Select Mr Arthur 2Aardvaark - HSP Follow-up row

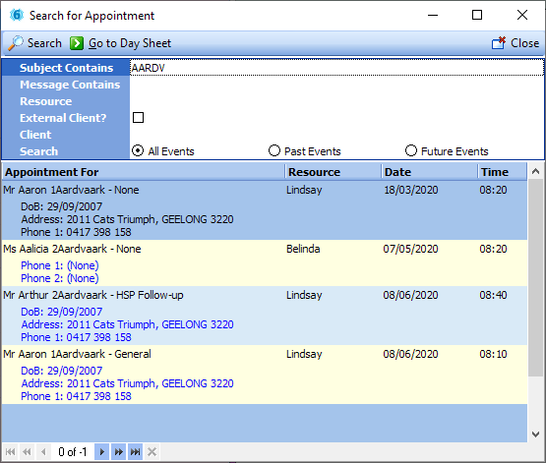point(265,316)
